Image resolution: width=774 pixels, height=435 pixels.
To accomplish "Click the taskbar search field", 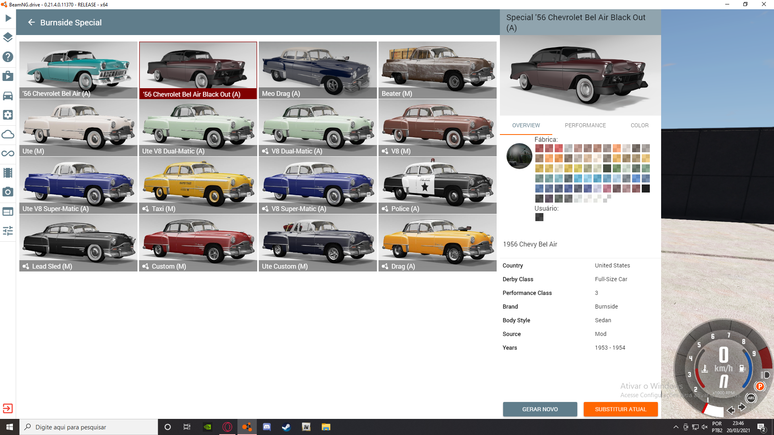I will coord(89,427).
